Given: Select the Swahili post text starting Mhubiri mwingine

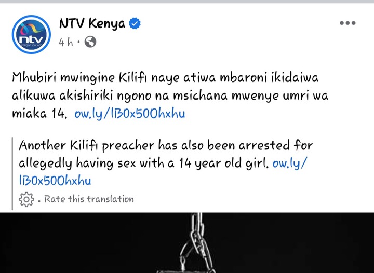Looking at the screenshot, I should click(170, 95).
